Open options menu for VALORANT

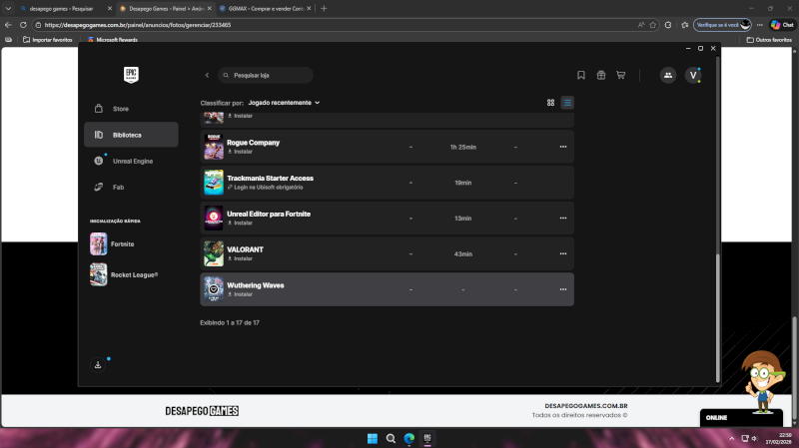(563, 253)
